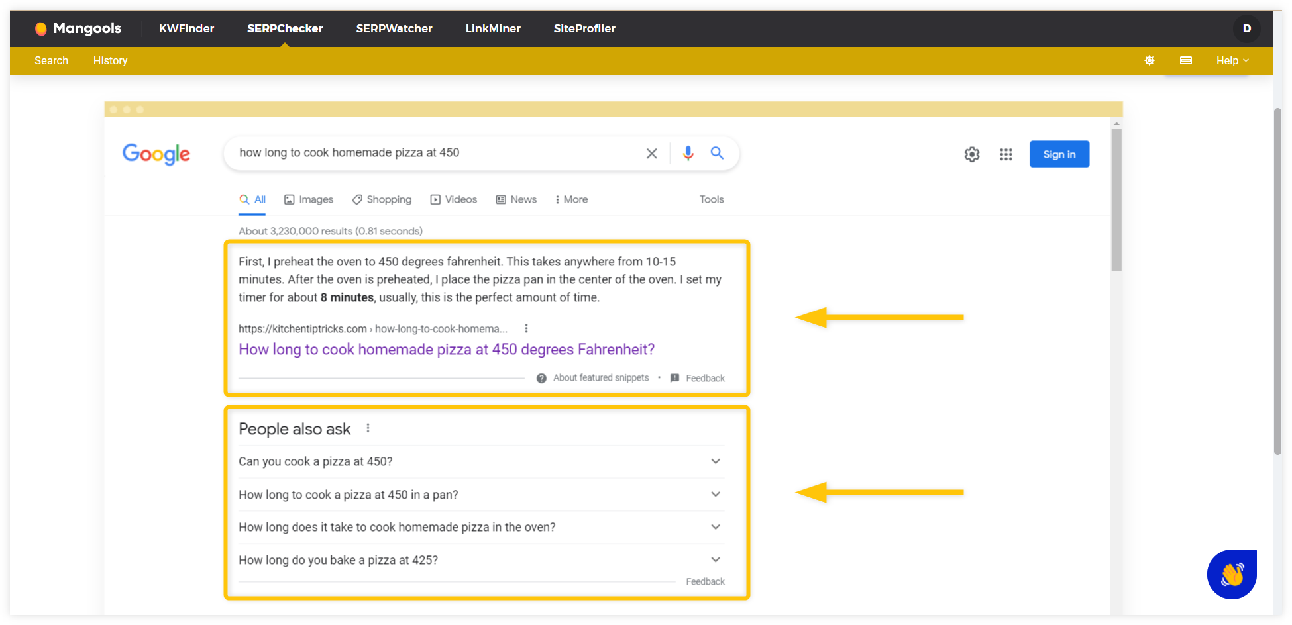Open keyboard shortcuts icon next to Help
Image resolution: width=1292 pixels, height=625 pixels.
pos(1186,60)
